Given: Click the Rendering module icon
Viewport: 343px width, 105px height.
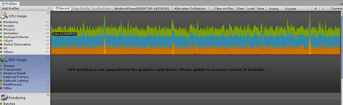Looking at the screenshot, I should (x=4, y=97).
